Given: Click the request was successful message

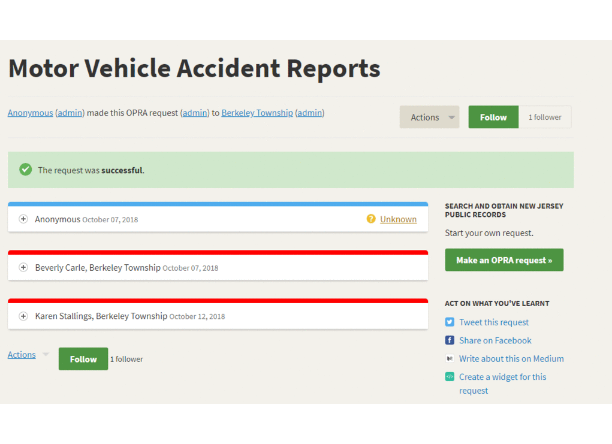Looking at the screenshot, I should [91, 170].
